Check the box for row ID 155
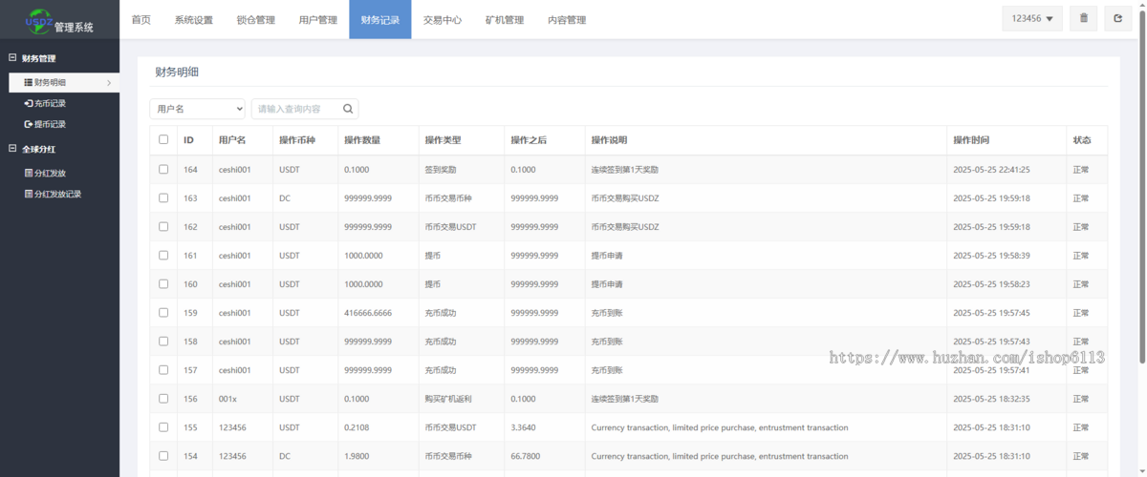 click(x=163, y=426)
